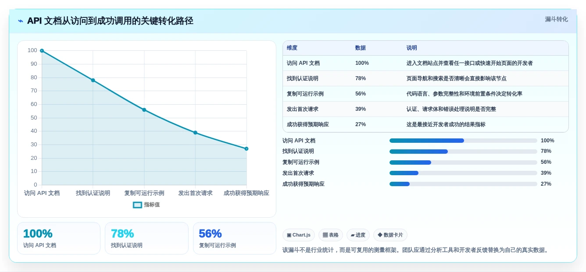
Task: Click the 100% value in the table
Action: (362, 63)
